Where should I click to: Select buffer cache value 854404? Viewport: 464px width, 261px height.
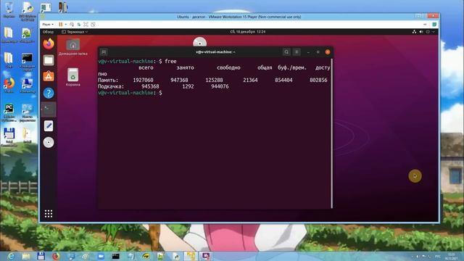pos(283,80)
